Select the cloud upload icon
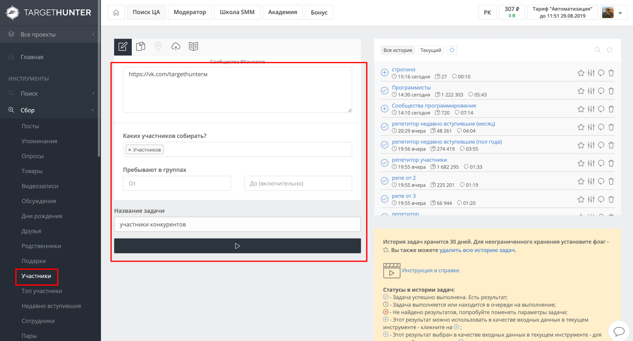Viewport: 633px width, 341px height. [x=176, y=47]
